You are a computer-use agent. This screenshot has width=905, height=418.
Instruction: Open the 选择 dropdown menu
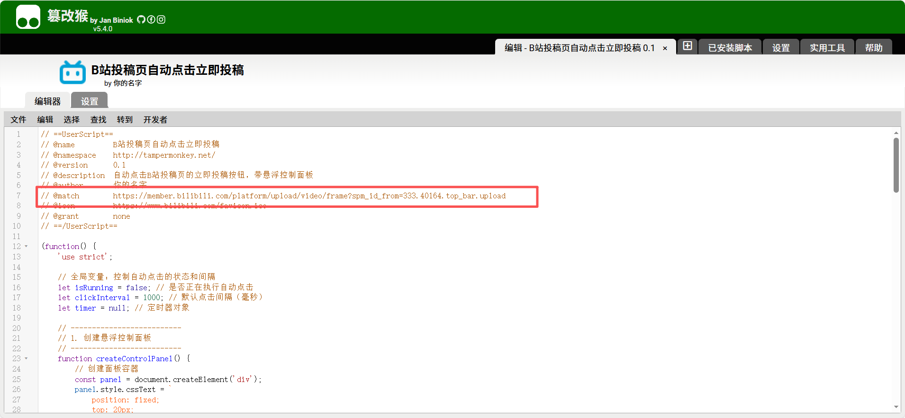pyautogui.click(x=72, y=120)
